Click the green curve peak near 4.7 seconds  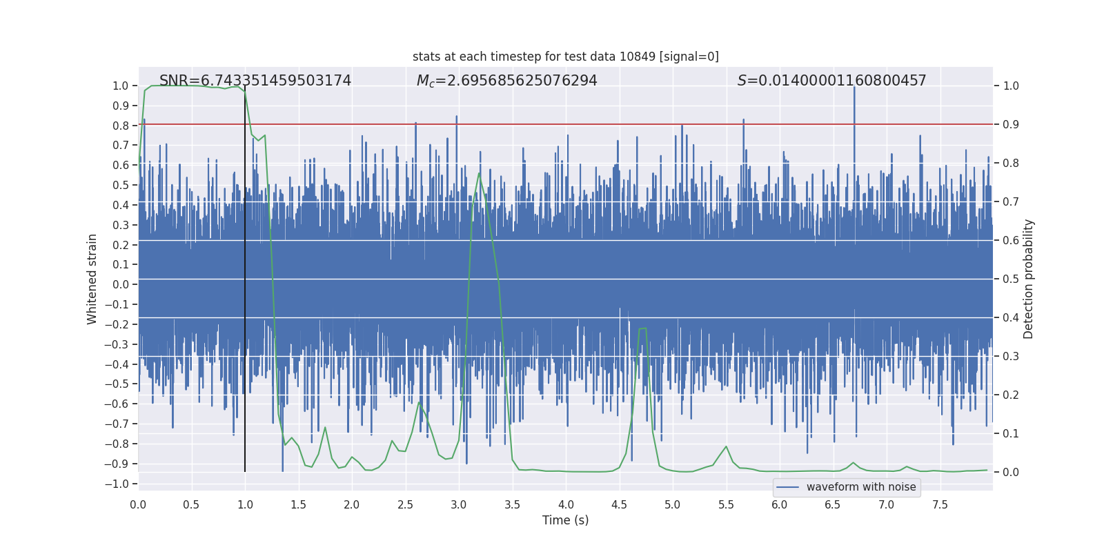(642, 329)
